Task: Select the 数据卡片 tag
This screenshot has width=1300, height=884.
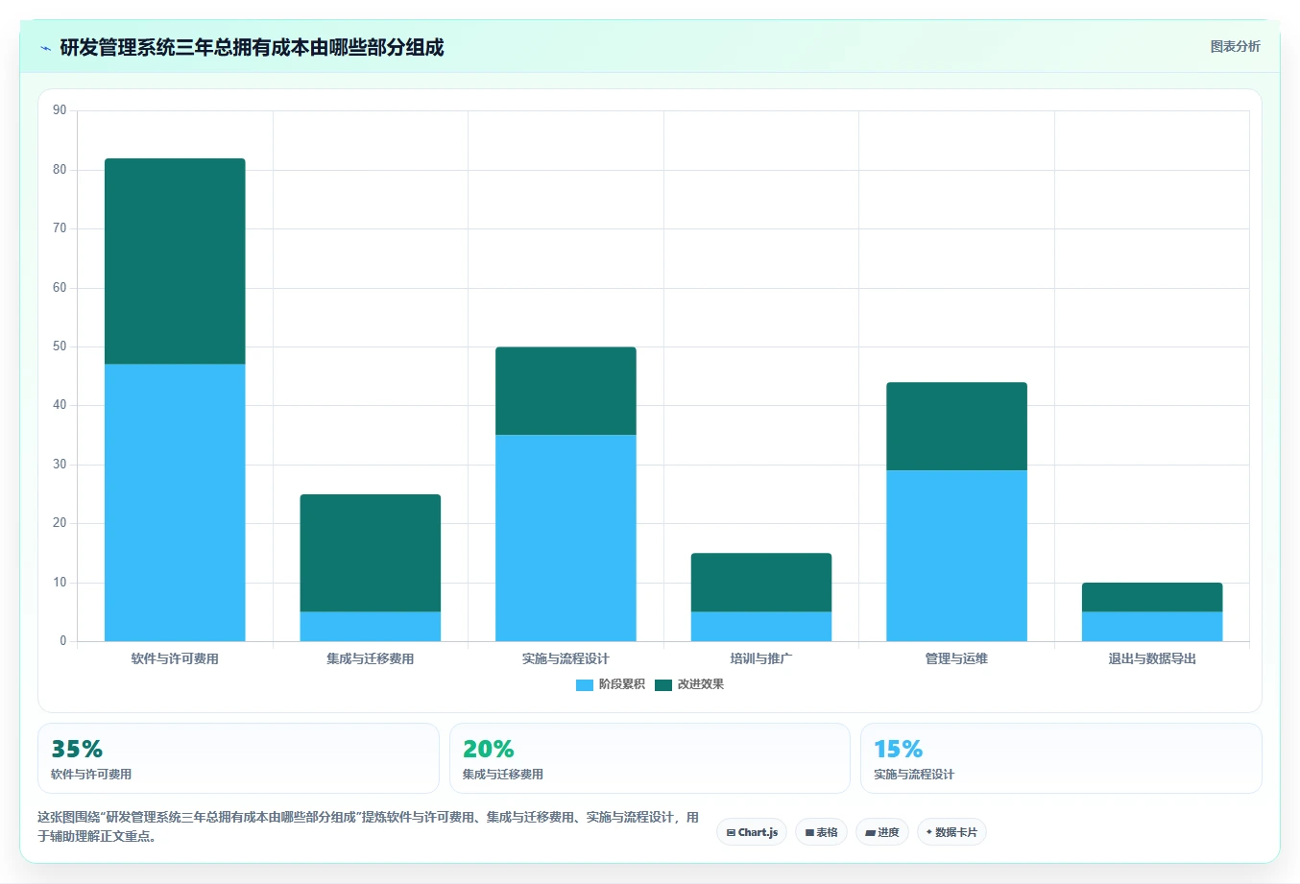Action: [951, 832]
